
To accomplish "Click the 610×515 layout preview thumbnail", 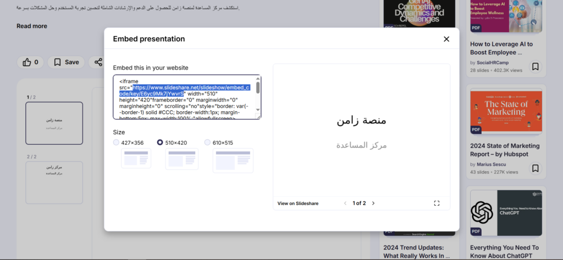I will [x=233, y=160].
